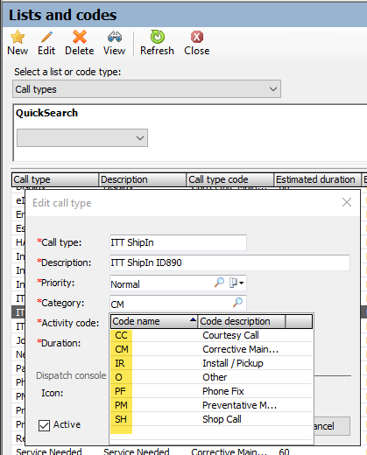
Task: Select the Courtesy Call code row
Action: (x=211, y=335)
